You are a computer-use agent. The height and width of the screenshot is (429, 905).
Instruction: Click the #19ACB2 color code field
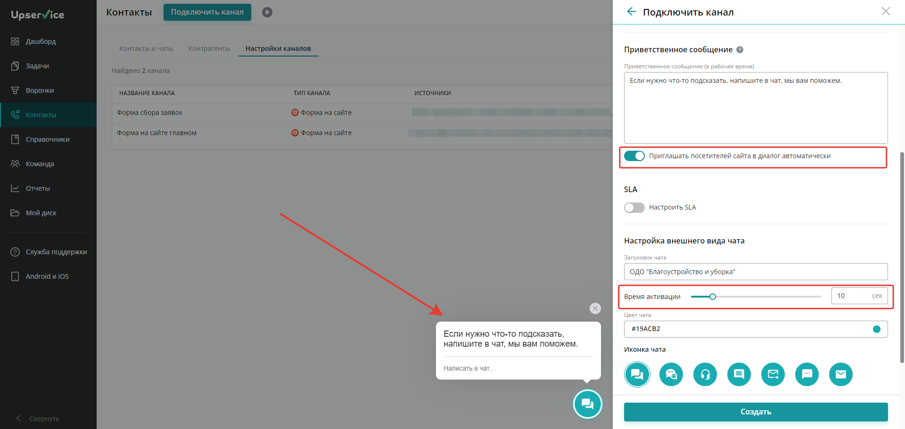tap(756, 329)
